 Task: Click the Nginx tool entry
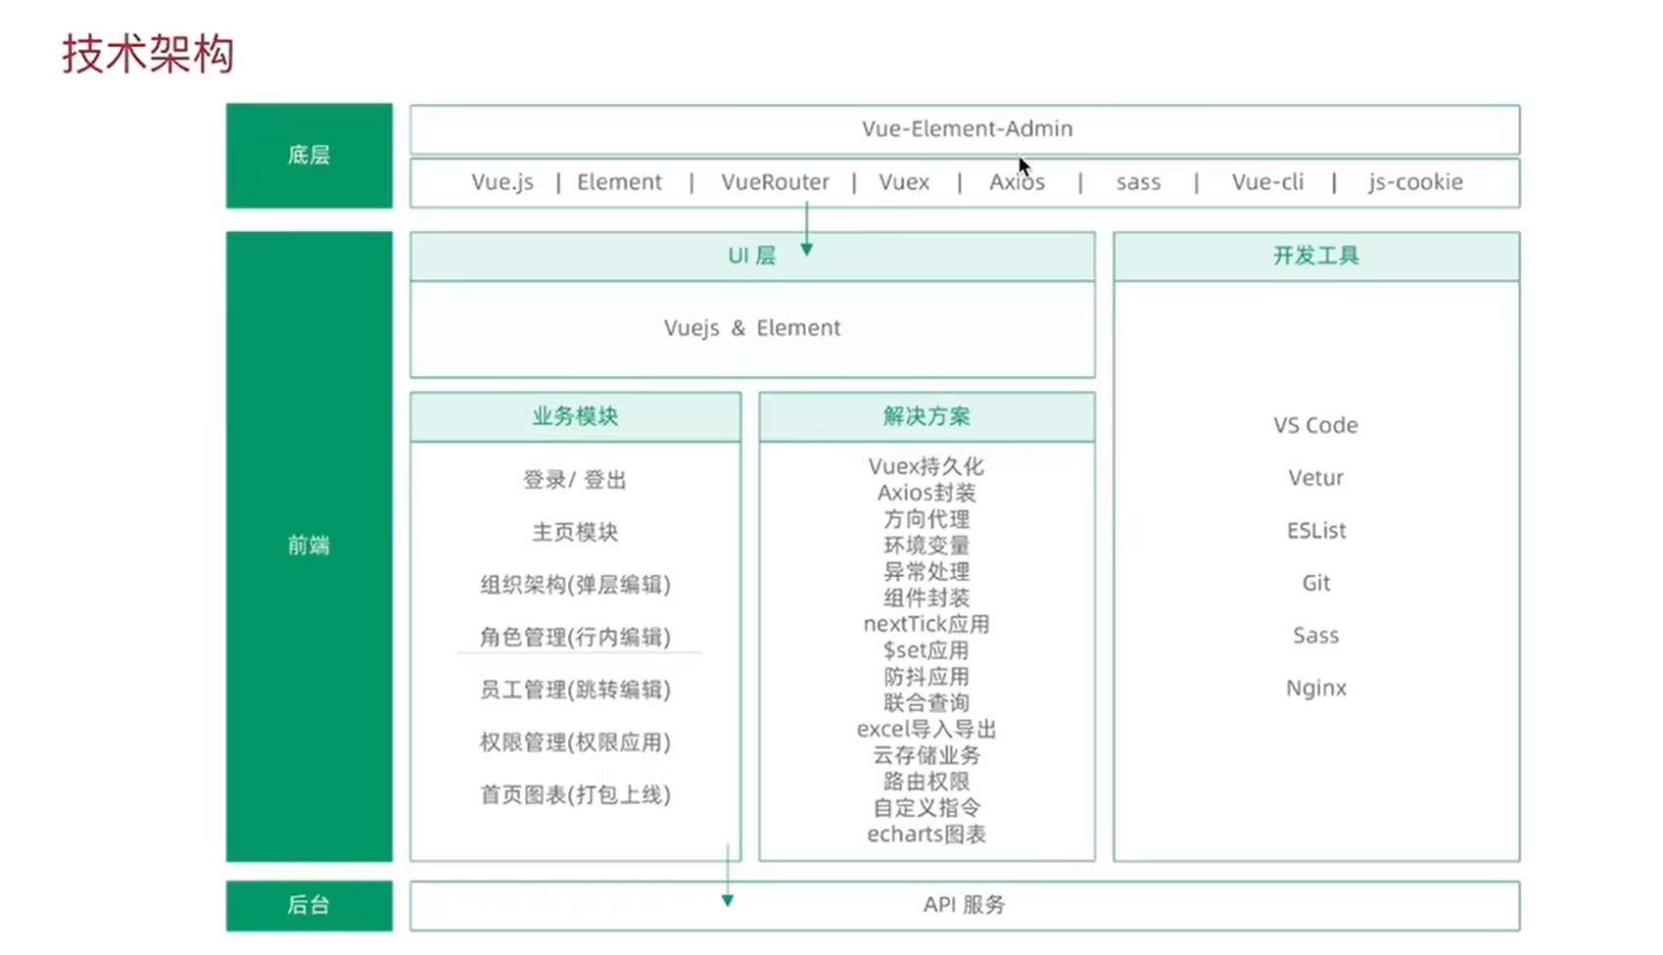(1316, 689)
